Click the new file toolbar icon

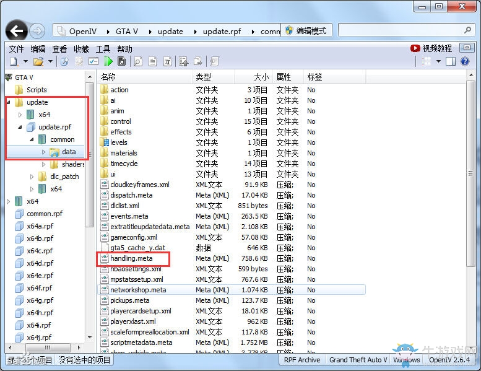13,61
